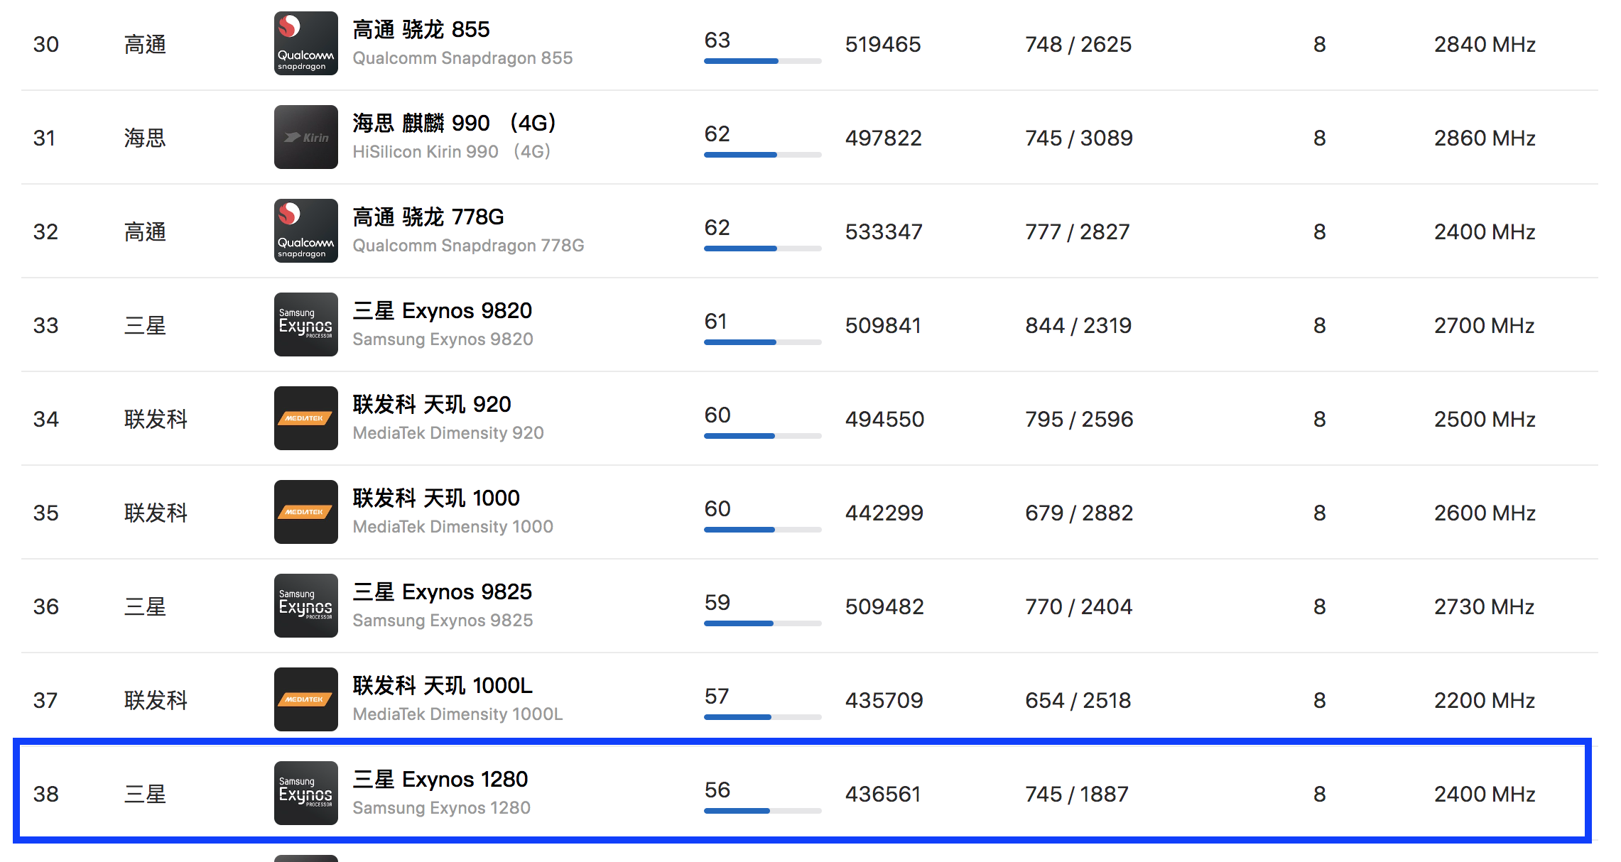Select the AnTuTu score 497822

tap(884, 138)
